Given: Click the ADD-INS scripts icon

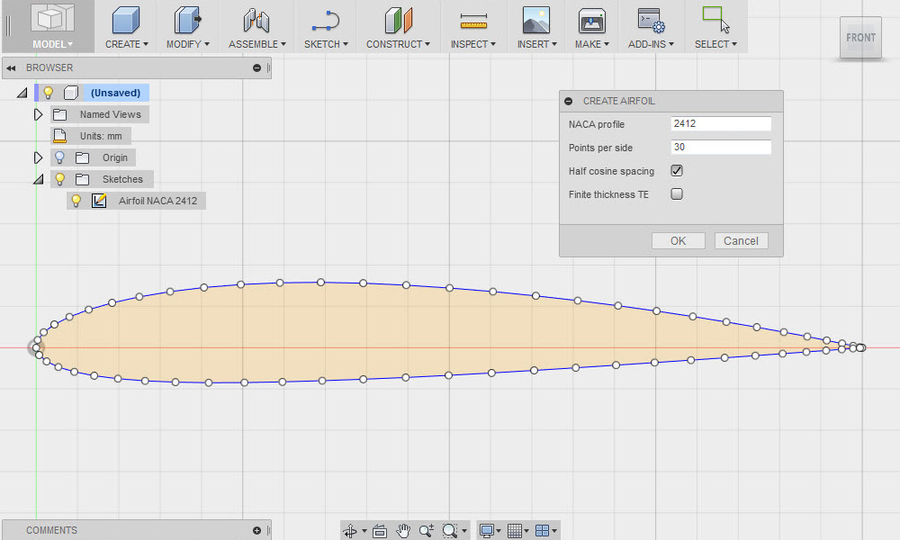Looking at the screenshot, I should (651, 21).
